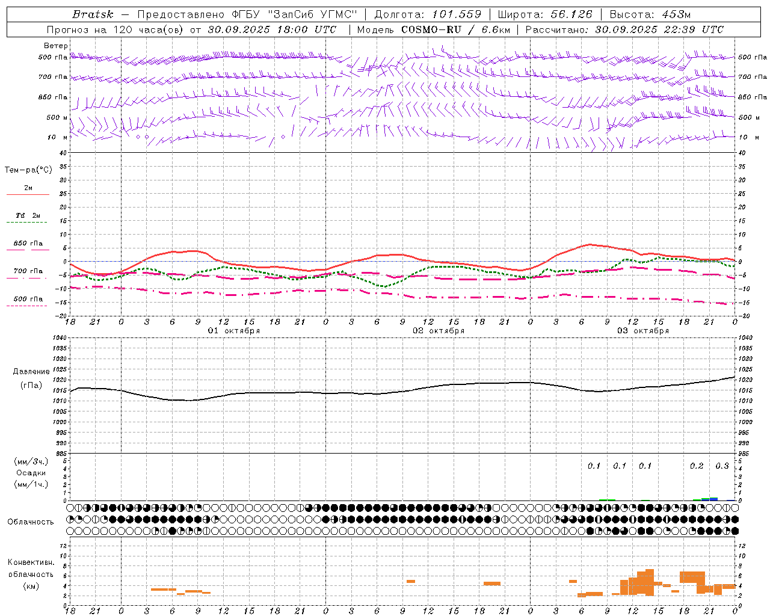The height and width of the screenshot is (616, 770).
Task: Click the "0.2" precipitation amount value
Action: coord(697,466)
